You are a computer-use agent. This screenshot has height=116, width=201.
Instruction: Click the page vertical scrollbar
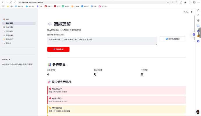point(195,28)
